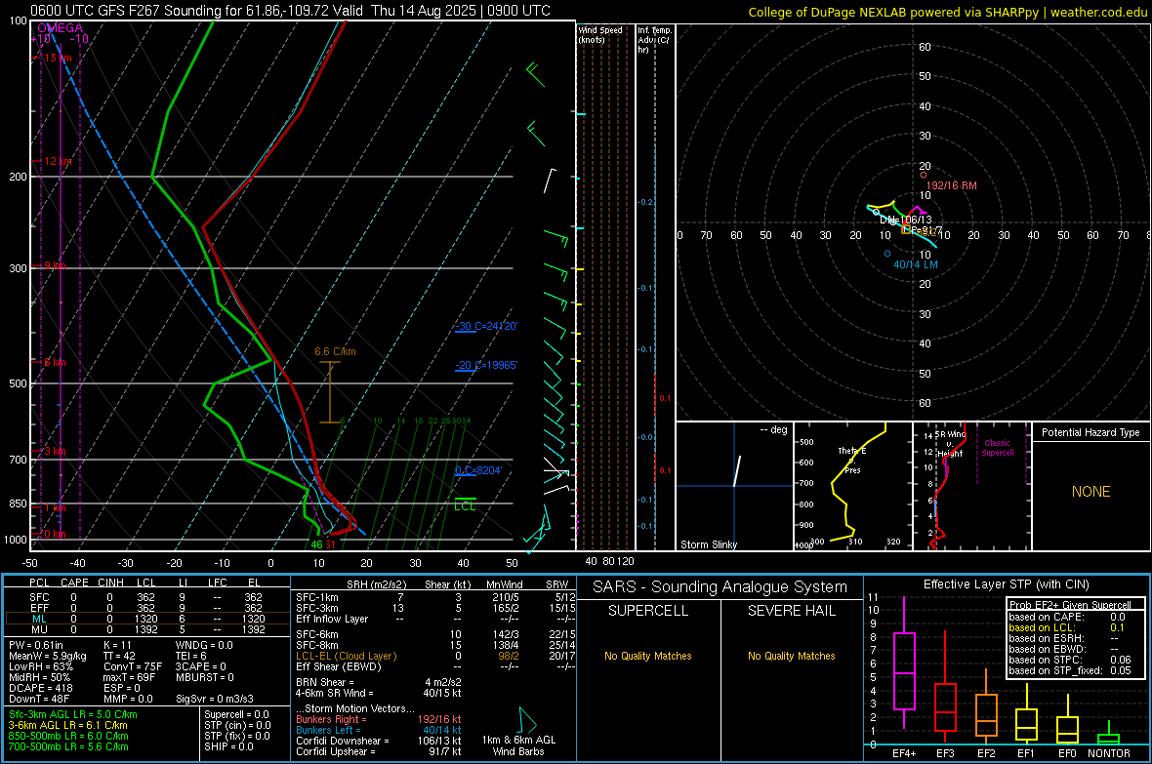This screenshot has width=1152, height=764.
Task: Click the '6.6 C/km' lapse rate label
Action: coord(335,351)
